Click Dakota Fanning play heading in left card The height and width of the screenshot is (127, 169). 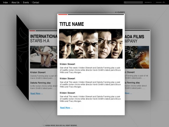point(40,83)
